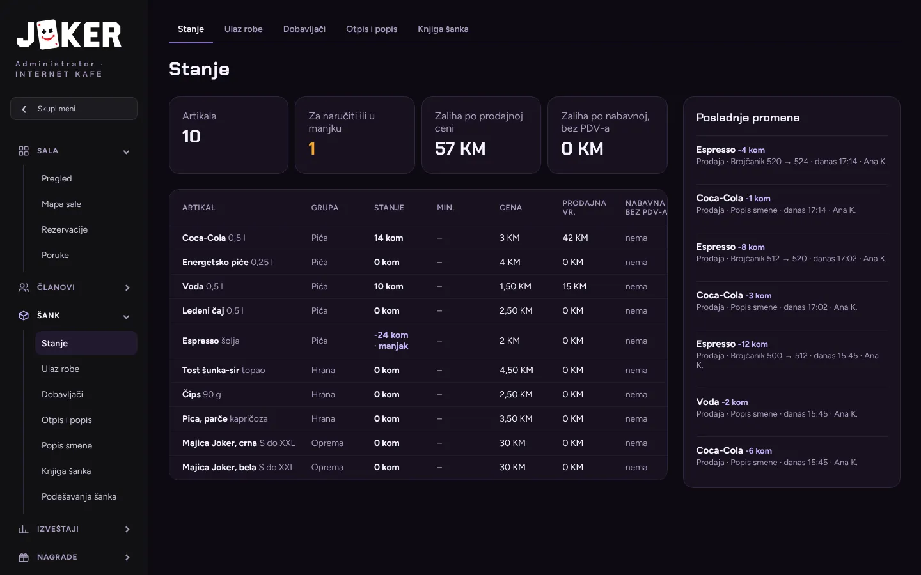Click the Joker logo

(69, 34)
